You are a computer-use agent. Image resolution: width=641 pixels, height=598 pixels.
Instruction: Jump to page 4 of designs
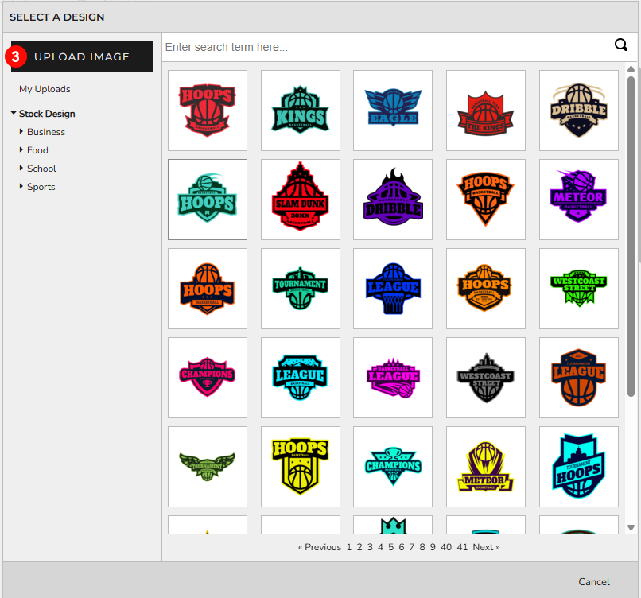tap(380, 547)
